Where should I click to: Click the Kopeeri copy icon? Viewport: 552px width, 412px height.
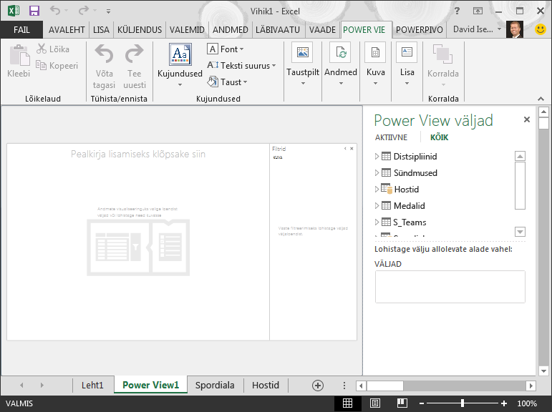pyautogui.click(x=41, y=65)
